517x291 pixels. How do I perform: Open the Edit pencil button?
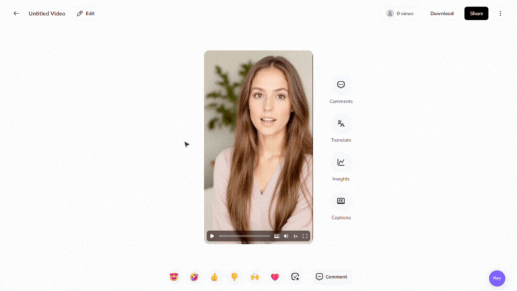click(x=85, y=13)
